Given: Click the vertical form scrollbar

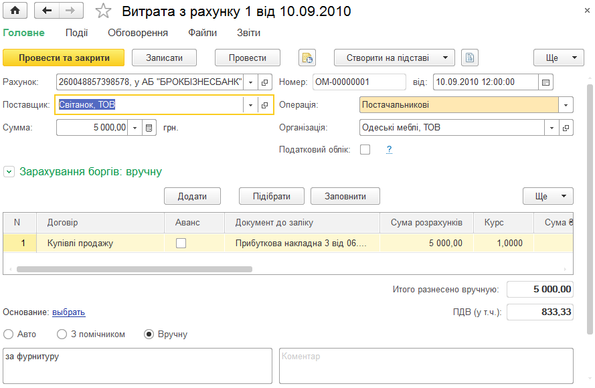Looking at the screenshot, I should 590,209.
